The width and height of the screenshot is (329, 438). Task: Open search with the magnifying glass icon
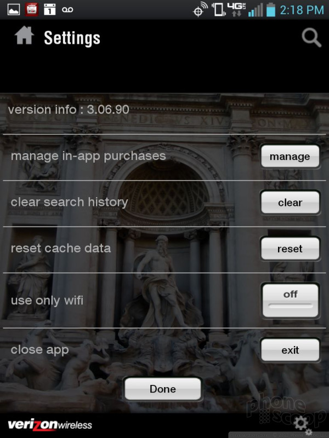311,37
